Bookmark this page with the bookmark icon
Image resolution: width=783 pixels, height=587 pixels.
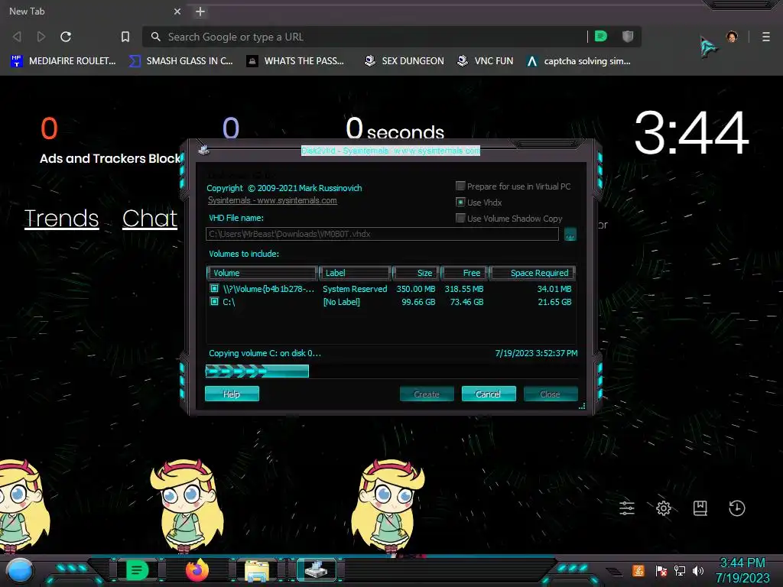coord(125,37)
